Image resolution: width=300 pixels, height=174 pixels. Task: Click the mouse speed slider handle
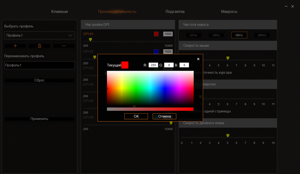coord(228,58)
